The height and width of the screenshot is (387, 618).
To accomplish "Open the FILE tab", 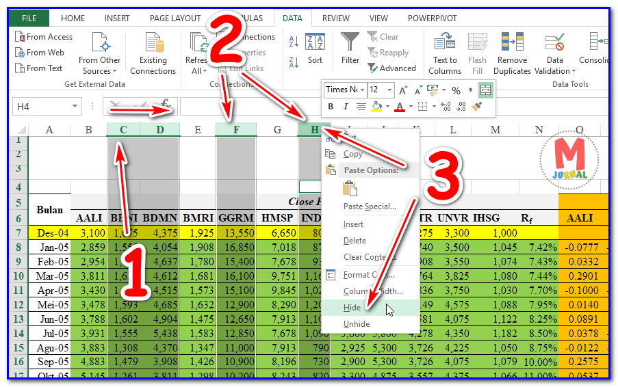I will 29,18.
